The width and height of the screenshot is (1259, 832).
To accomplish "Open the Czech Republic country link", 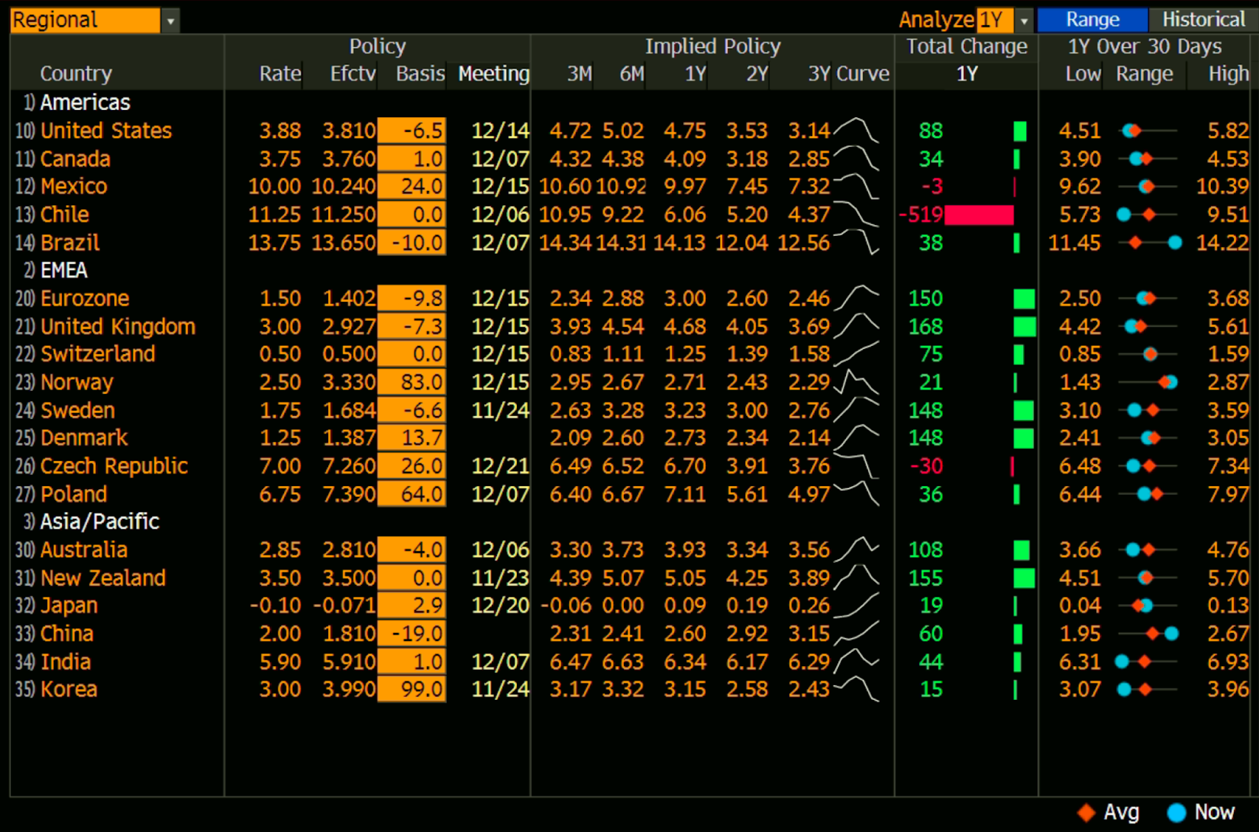I will [x=114, y=466].
